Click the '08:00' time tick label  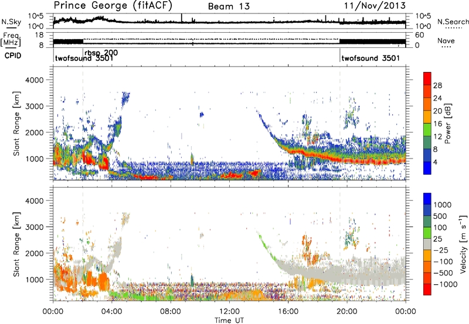(x=171, y=312)
